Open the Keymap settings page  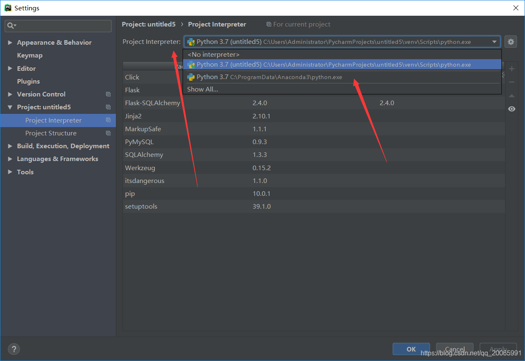click(x=29, y=55)
